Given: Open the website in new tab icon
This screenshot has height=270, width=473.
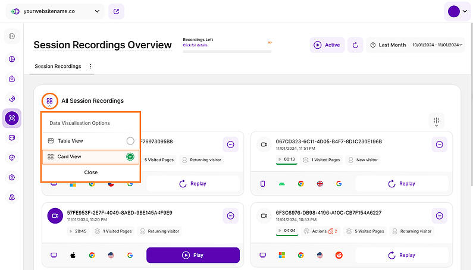Looking at the screenshot, I should pyautogui.click(x=116, y=11).
